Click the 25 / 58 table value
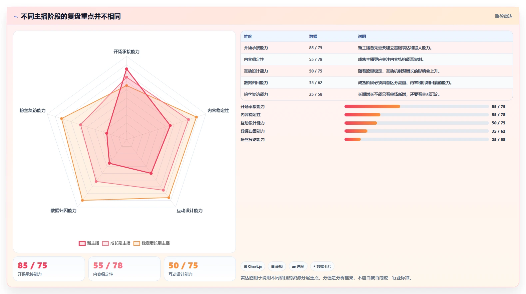Viewport: 526px width, 294px height. pos(315,94)
